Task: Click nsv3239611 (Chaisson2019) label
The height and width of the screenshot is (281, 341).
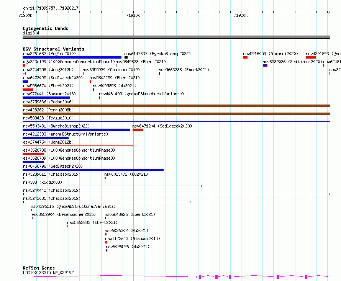Action: [x=52, y=174]
